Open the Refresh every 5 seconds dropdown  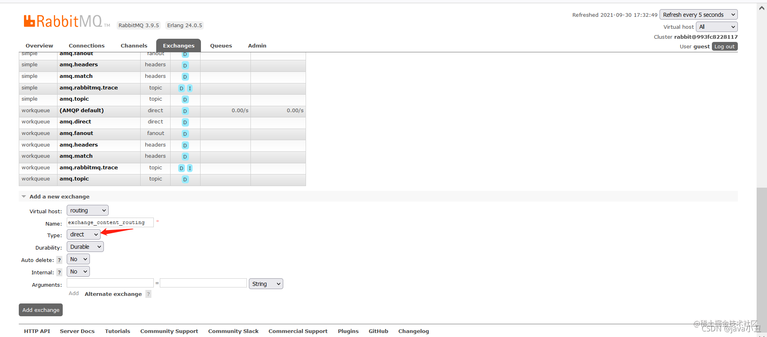[x=698, y=15]
